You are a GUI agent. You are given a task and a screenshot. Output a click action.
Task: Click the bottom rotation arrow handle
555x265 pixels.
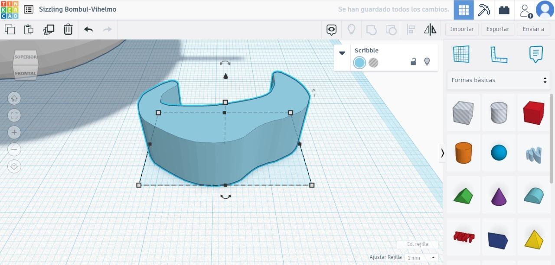(x=225, y=197)
